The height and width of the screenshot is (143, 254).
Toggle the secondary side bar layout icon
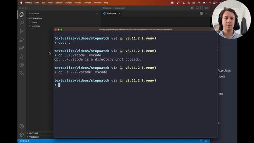(202, 8)
